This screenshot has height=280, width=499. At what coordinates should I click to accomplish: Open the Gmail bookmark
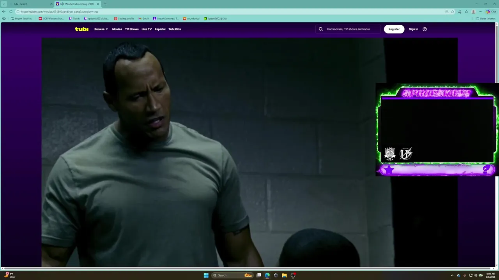pyautogui.click(x=143, y=19)
